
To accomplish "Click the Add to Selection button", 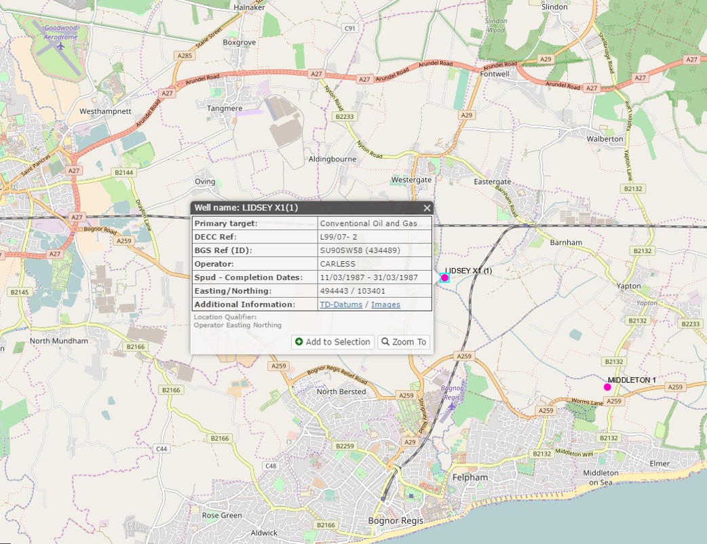I will click(x=332, y=342).
